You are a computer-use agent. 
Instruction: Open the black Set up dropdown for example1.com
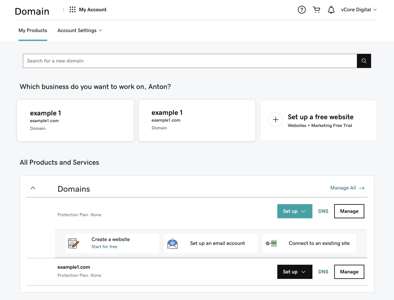294,272
